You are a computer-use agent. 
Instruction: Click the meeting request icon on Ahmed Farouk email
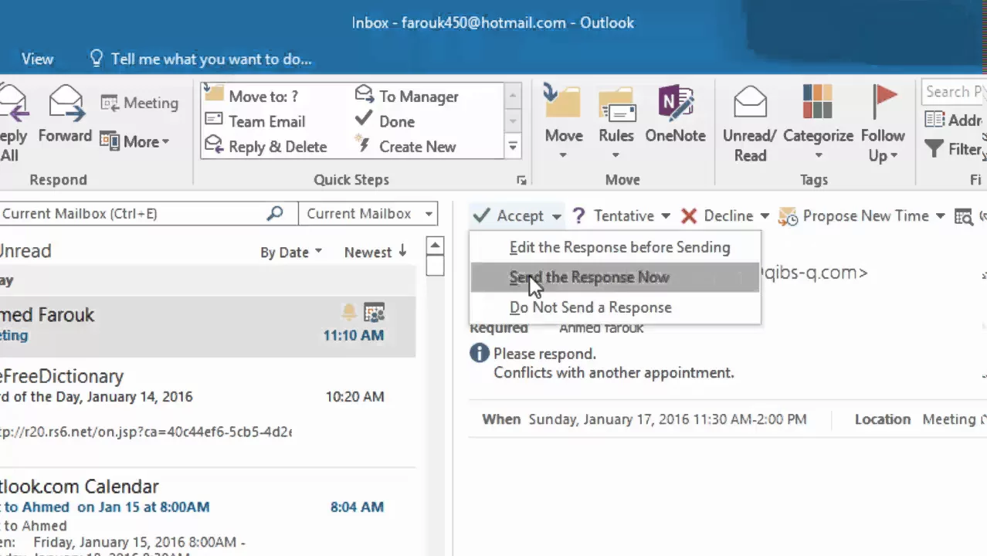click(374, 312)
